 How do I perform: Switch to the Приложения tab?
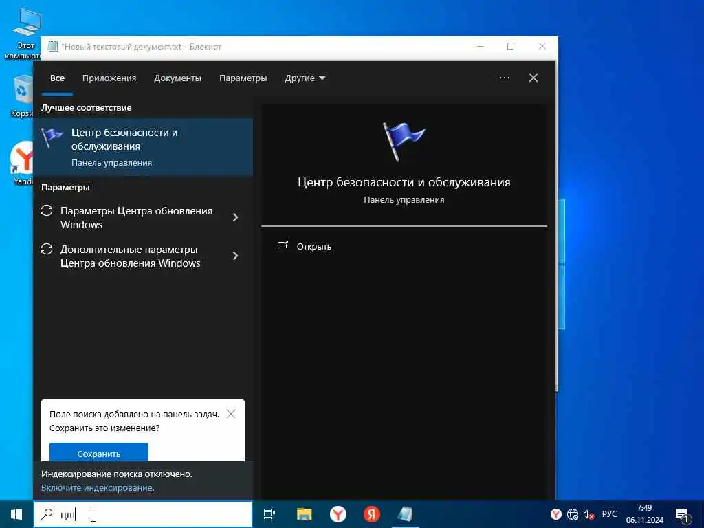point(109,78)
